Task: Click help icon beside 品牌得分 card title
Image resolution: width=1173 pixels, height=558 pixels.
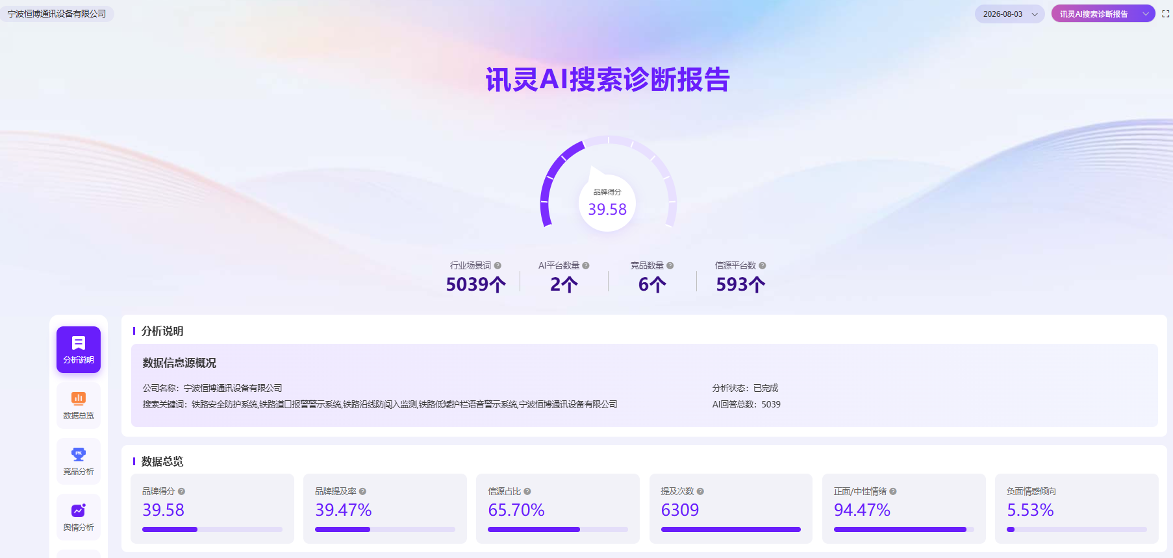Action: pyautogui.click(x=182, y=491)
